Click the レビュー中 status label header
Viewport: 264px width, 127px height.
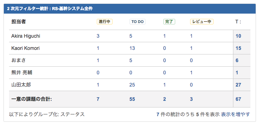pyautogui.click(x=202, y=22)
